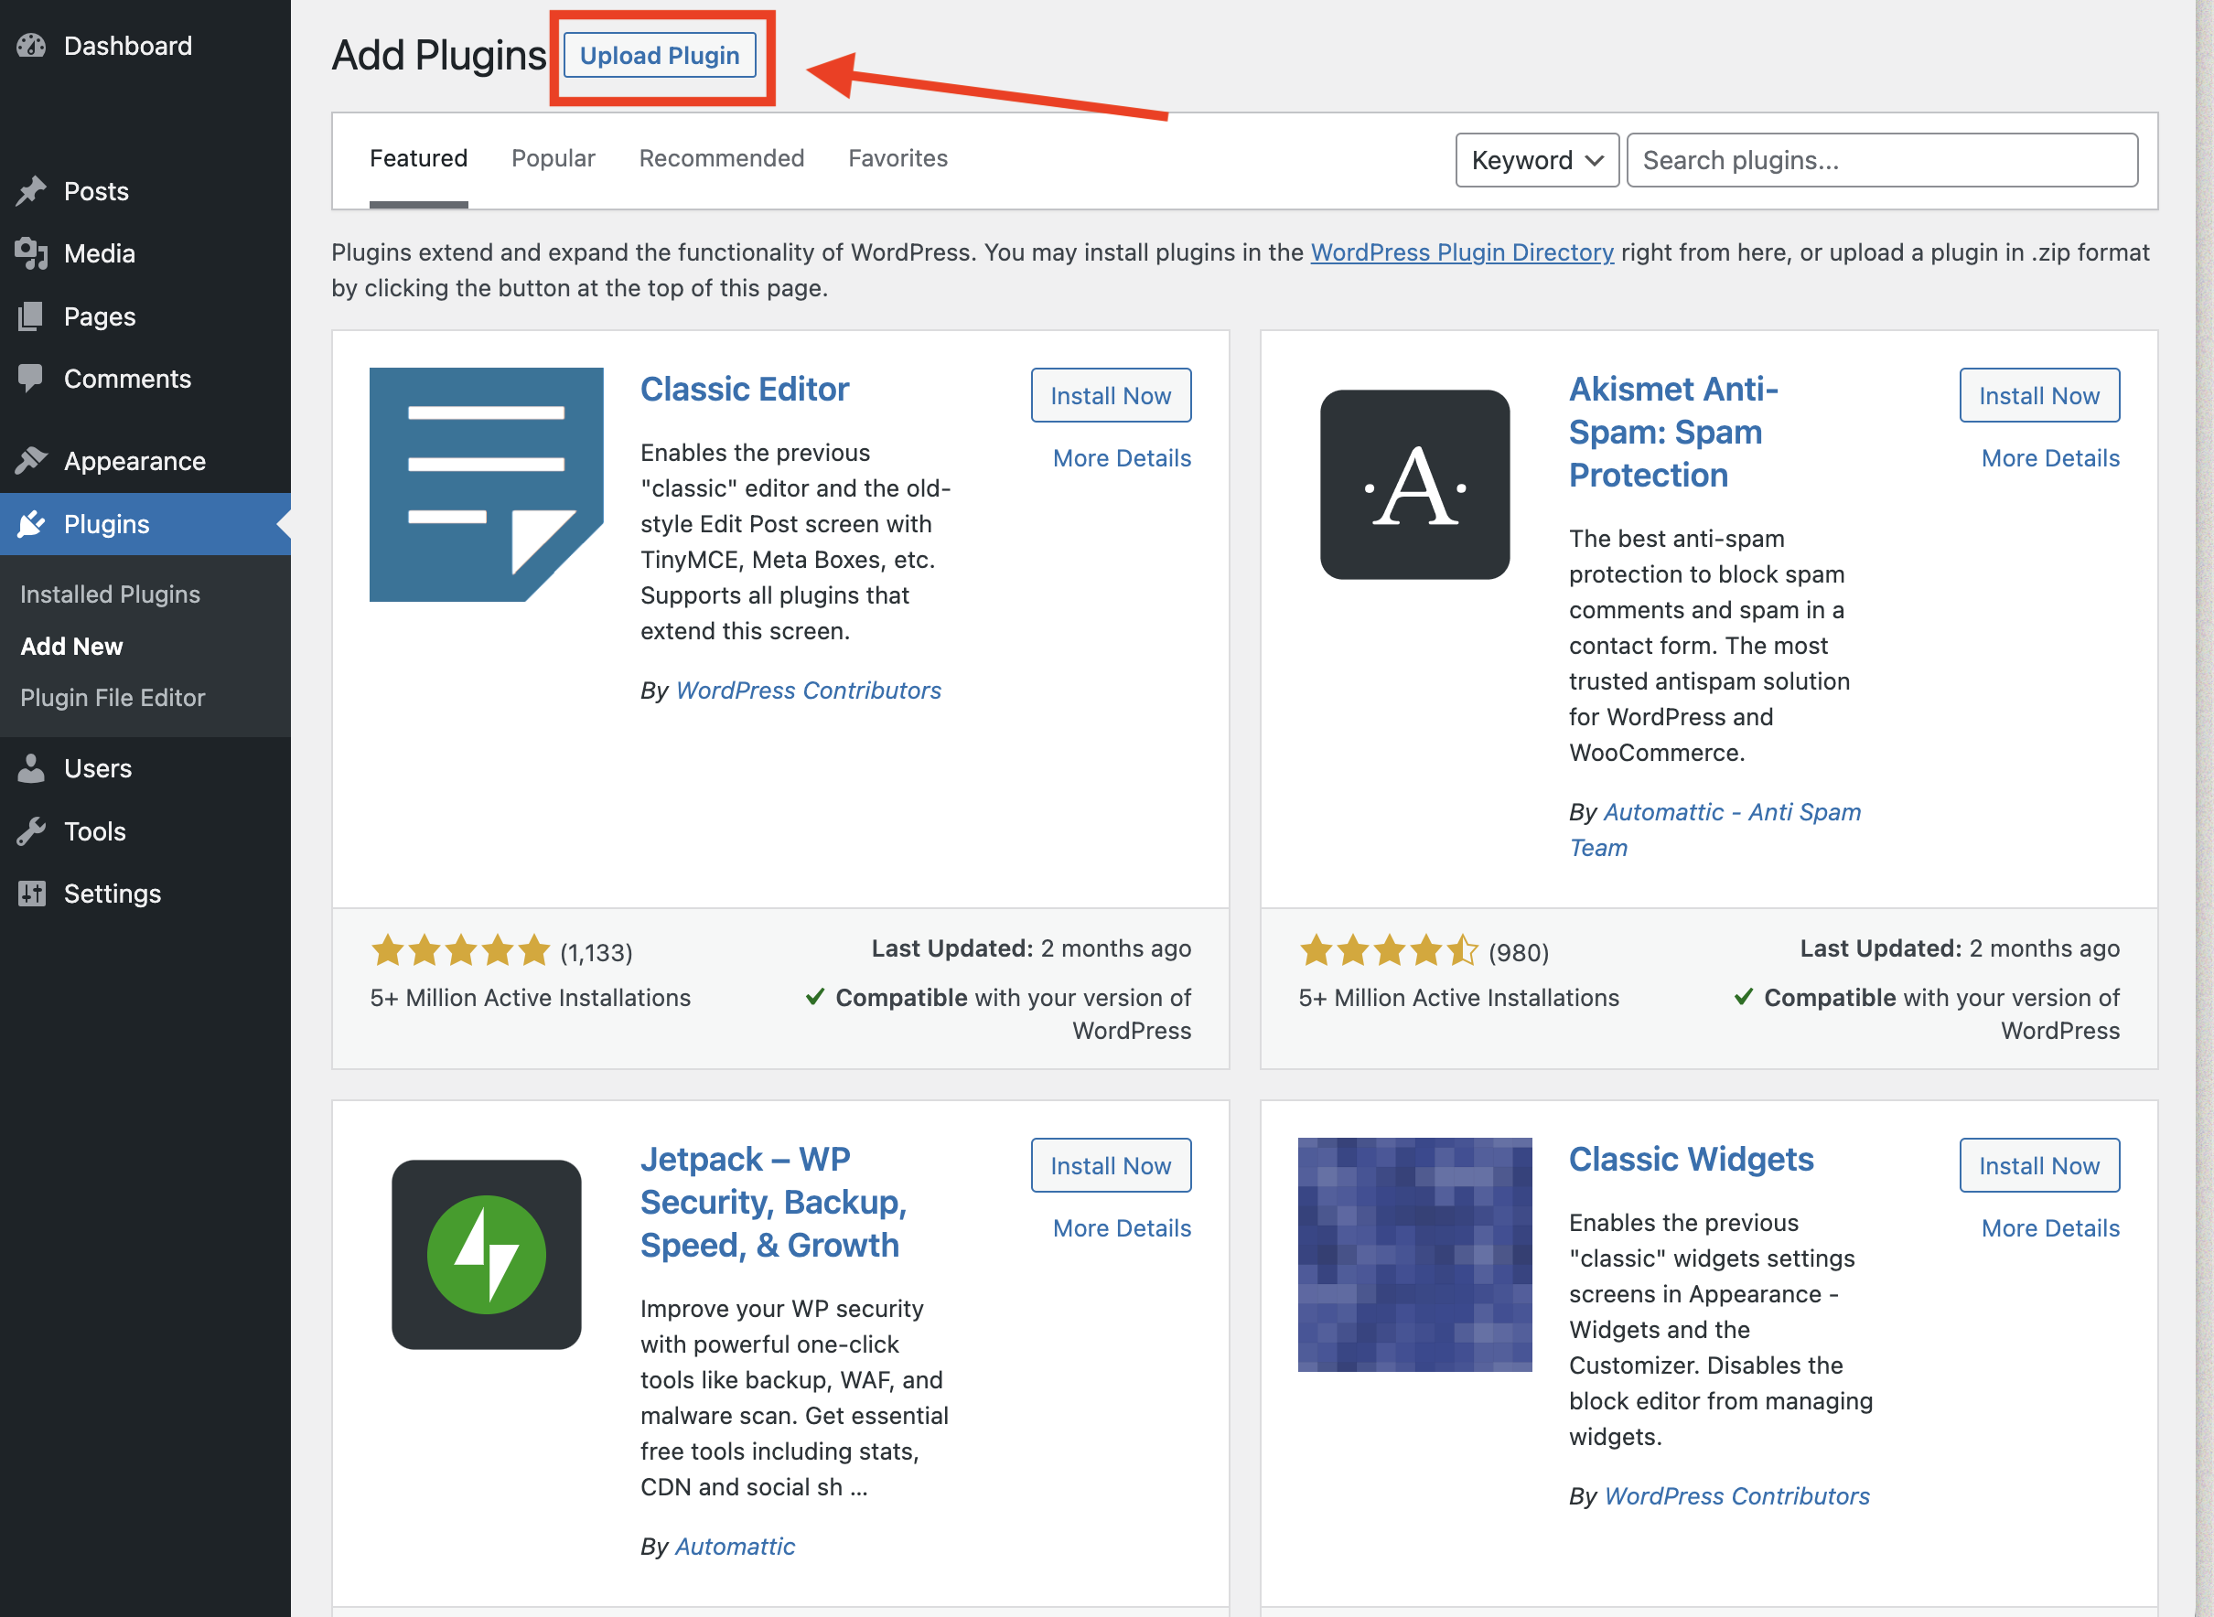Click Akismet Anti-Spam: Spam Protection title
2214x1617 pixels.
1674,432
